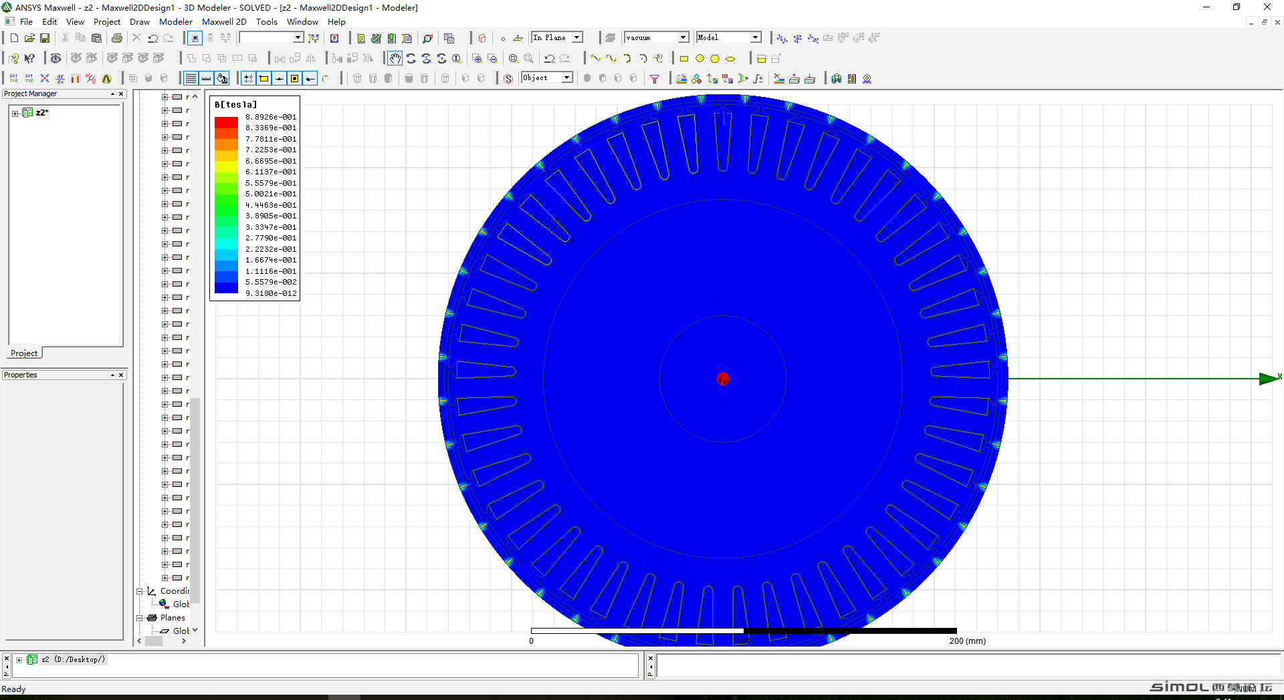Click the draw point icon
The width and height of the screenshot is (1284, 700).
503,38
